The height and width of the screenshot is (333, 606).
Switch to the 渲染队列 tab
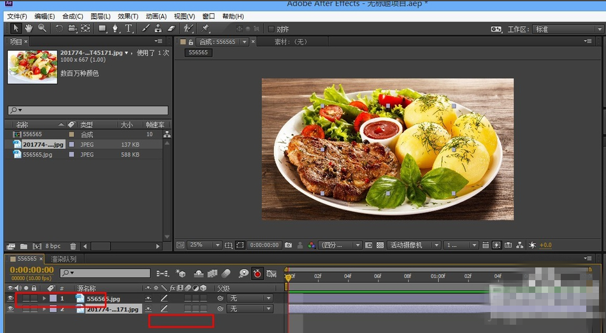pos(64,259)
